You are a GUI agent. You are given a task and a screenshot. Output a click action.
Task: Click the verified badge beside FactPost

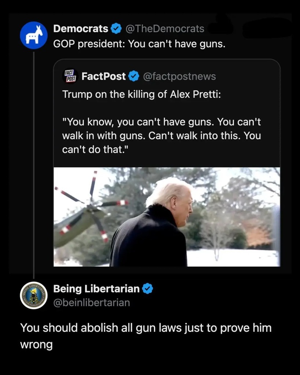tap(134, 76)
